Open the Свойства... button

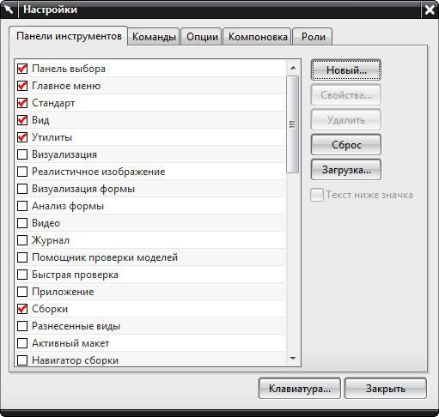tap(346, 95)
